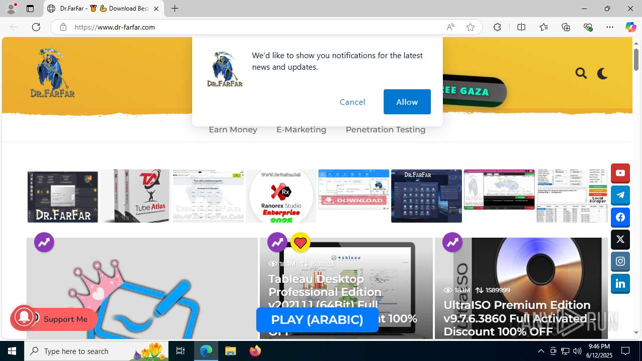The height and width of the screenshot is (361, 642).
Task: Open the browser profile icon
Action: tap(11, 9)
